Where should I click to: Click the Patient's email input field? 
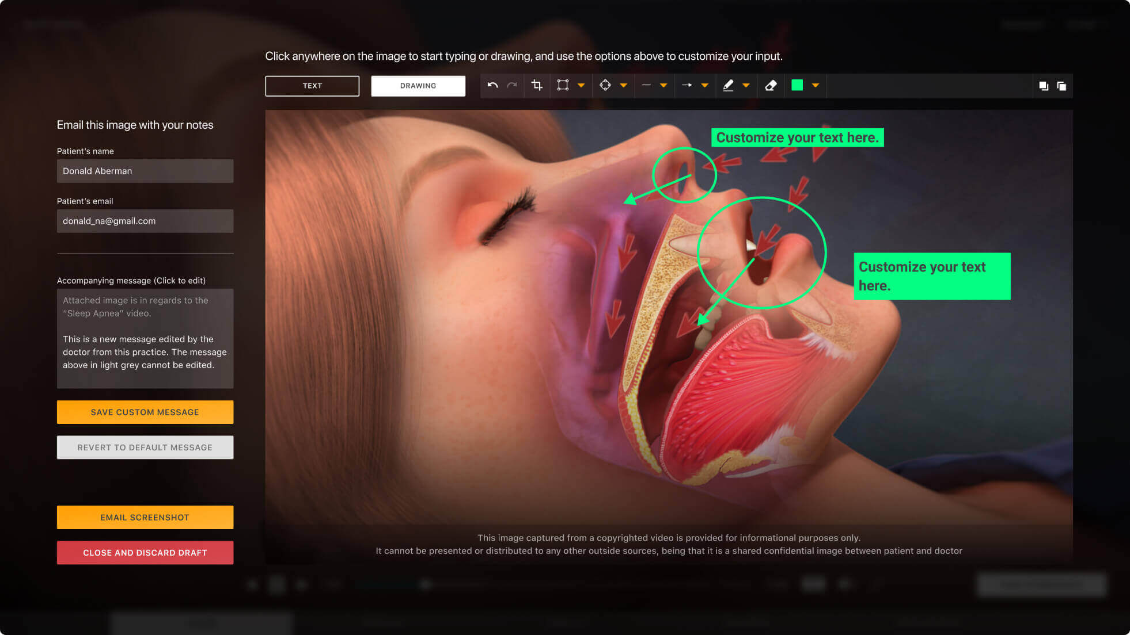[x=145, y=221]
